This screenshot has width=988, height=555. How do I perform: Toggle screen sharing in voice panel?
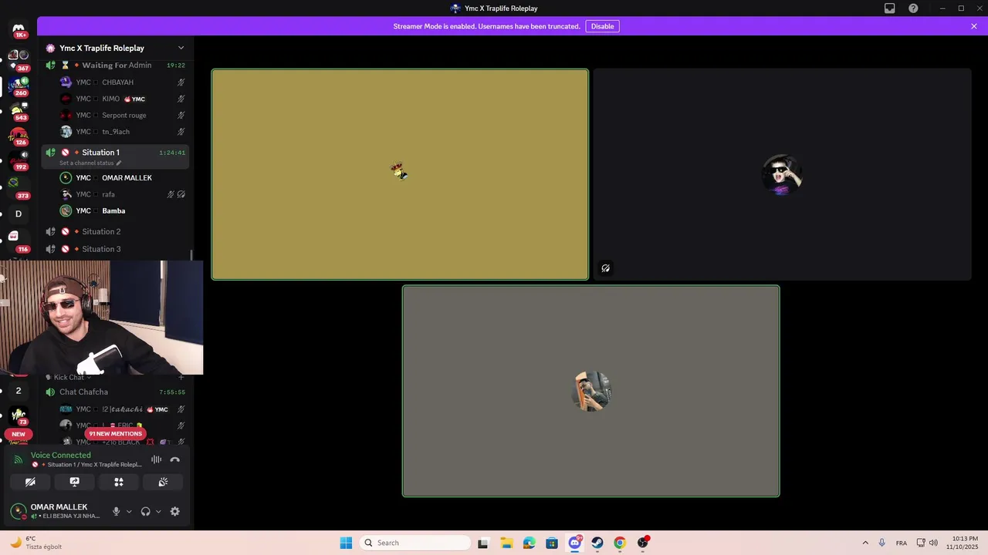pos(75,482)
